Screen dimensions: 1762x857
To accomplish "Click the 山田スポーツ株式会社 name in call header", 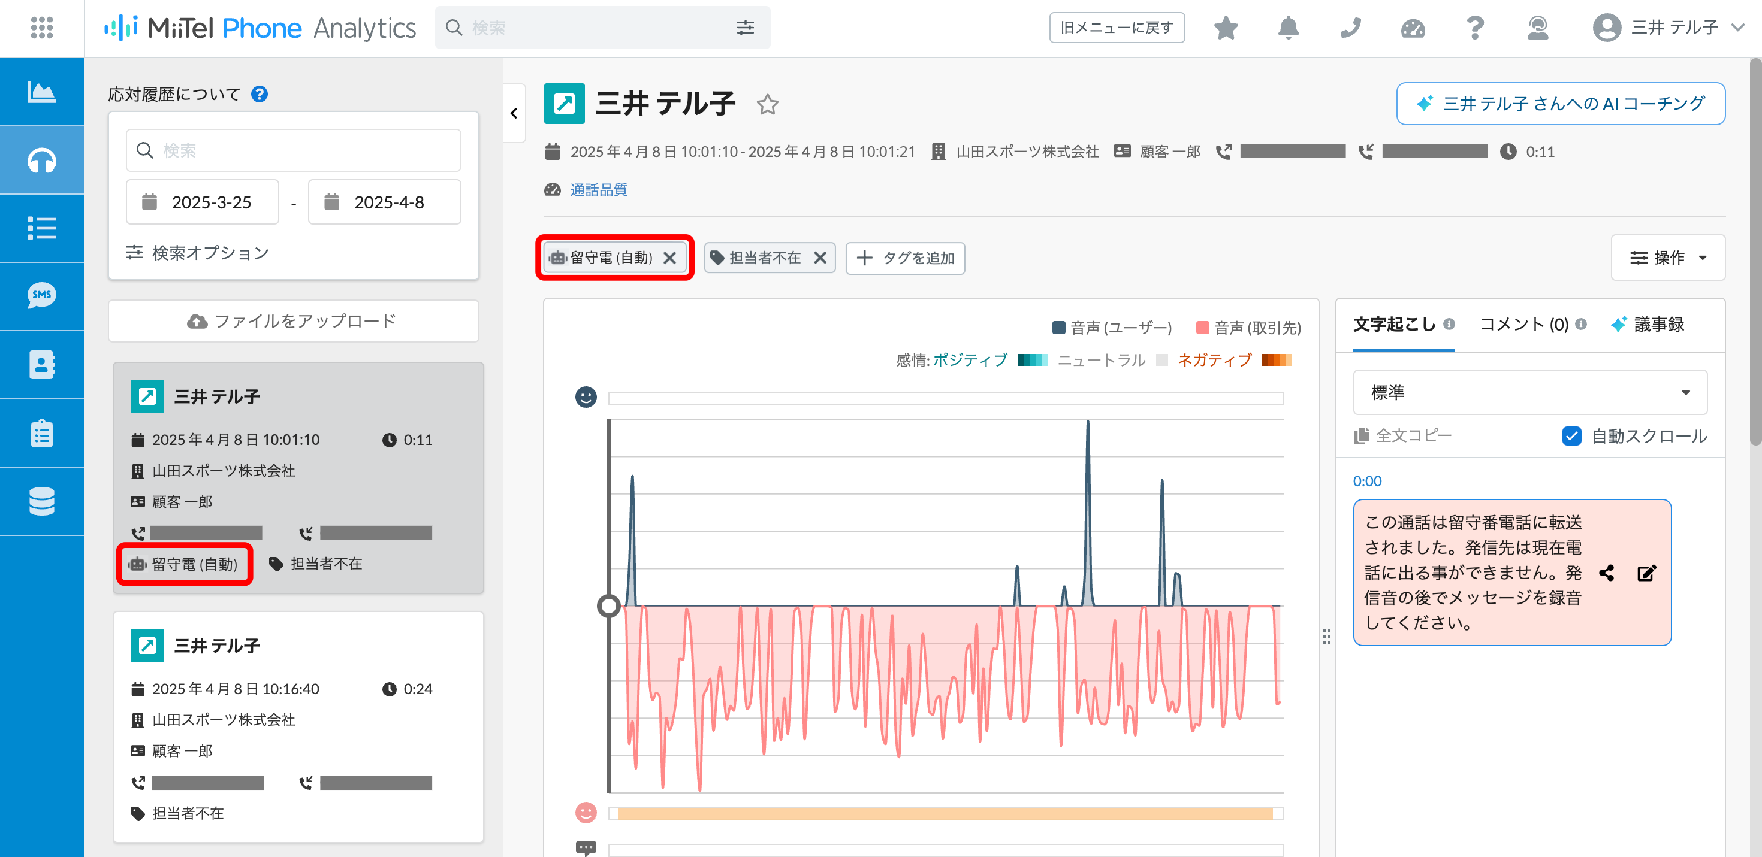I will 1027,152.
